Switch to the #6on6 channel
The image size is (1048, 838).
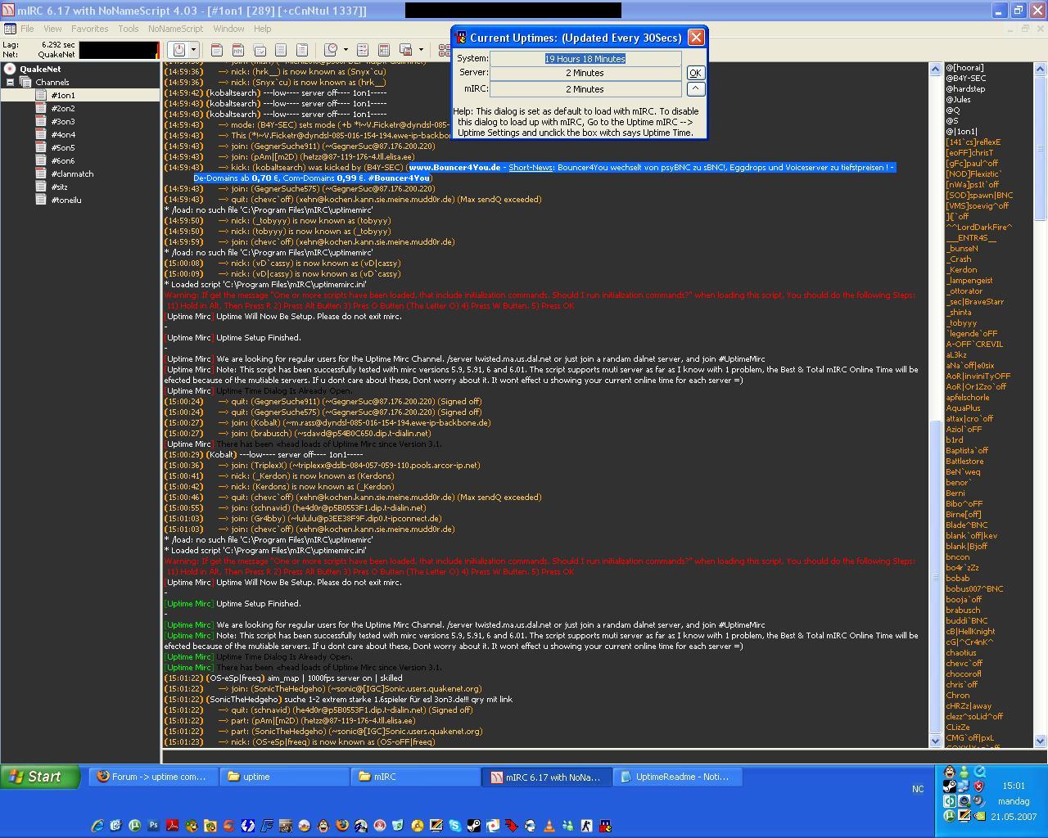coord(63,160)
